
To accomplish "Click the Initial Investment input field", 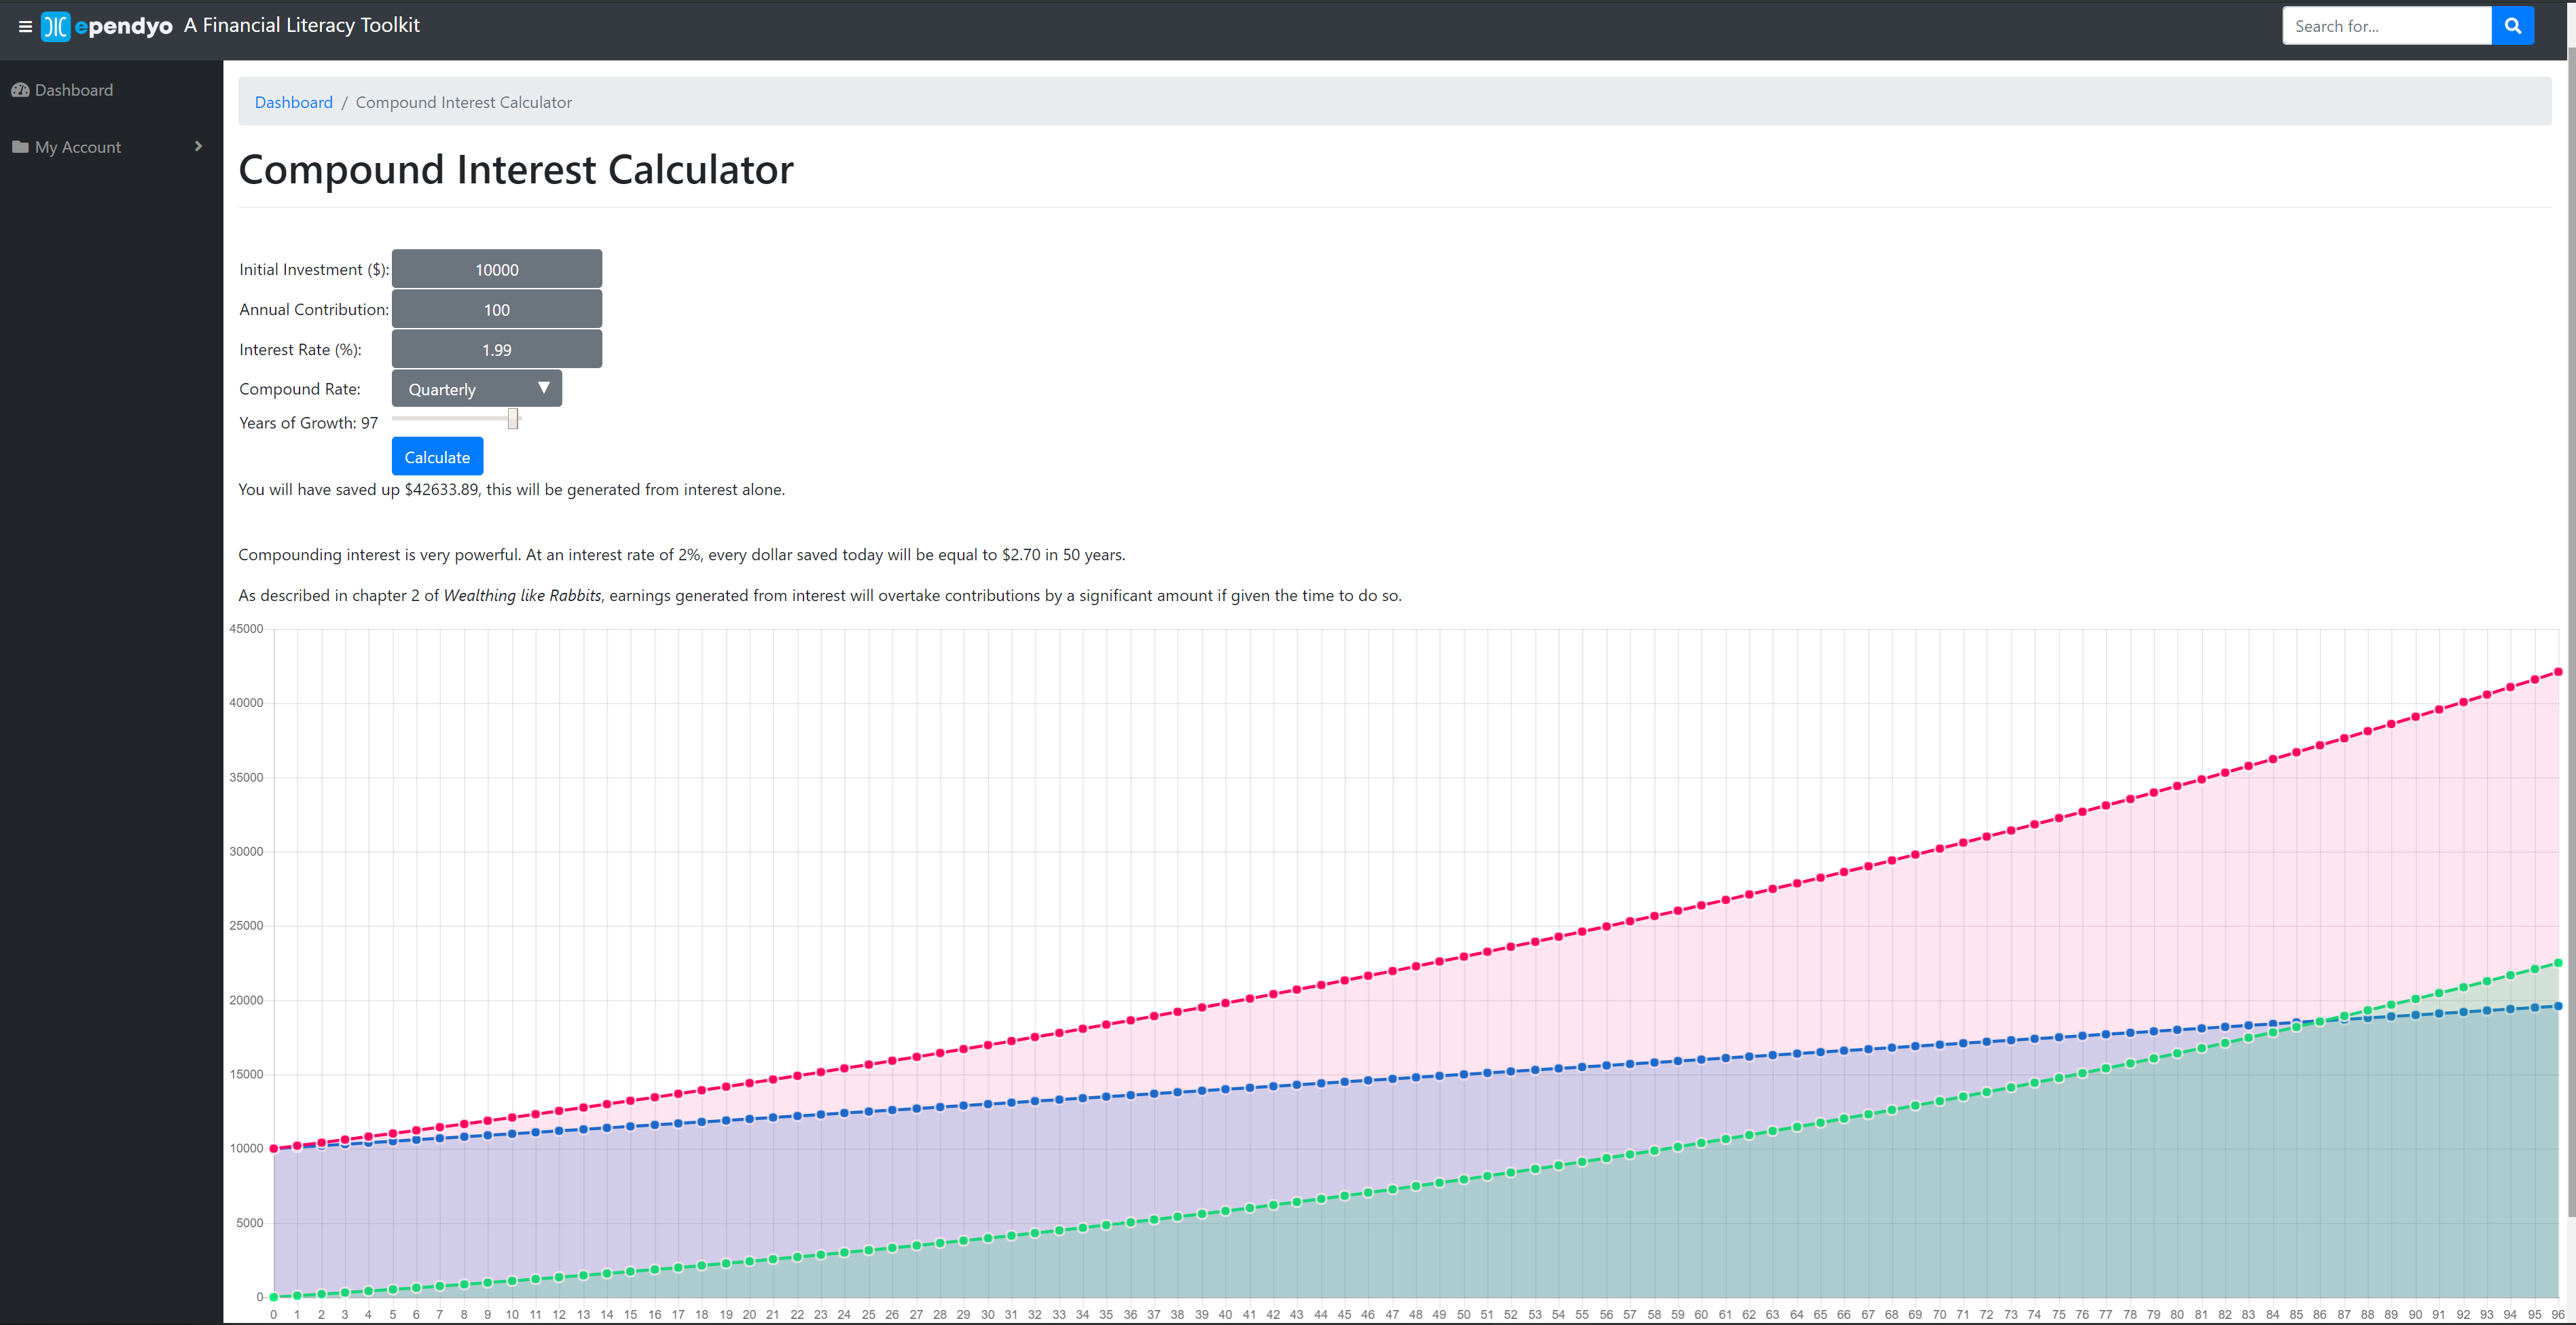I will (x=496, y=269).
